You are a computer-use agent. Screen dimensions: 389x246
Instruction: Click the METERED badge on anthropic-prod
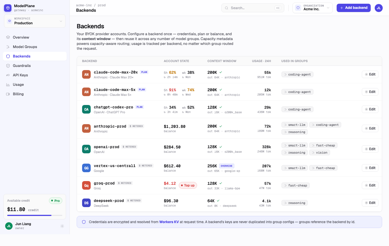click(136, 126)
